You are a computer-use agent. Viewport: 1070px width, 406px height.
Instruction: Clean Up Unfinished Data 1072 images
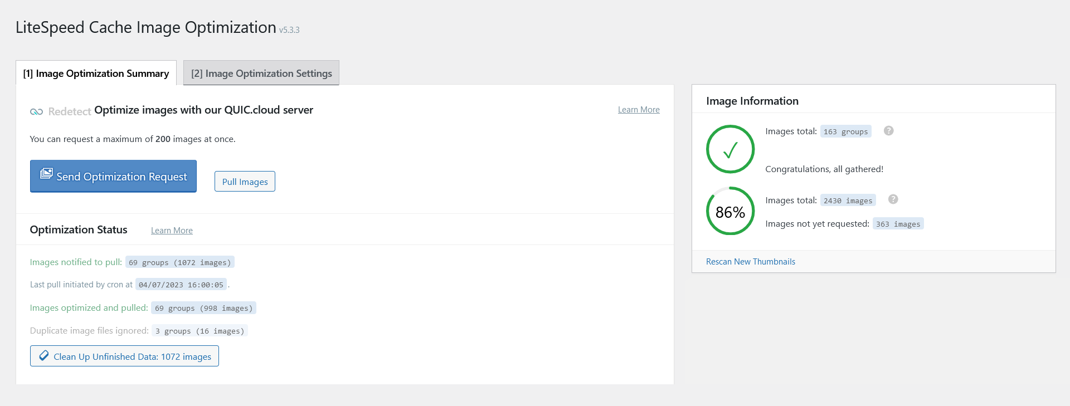point(124,356)
